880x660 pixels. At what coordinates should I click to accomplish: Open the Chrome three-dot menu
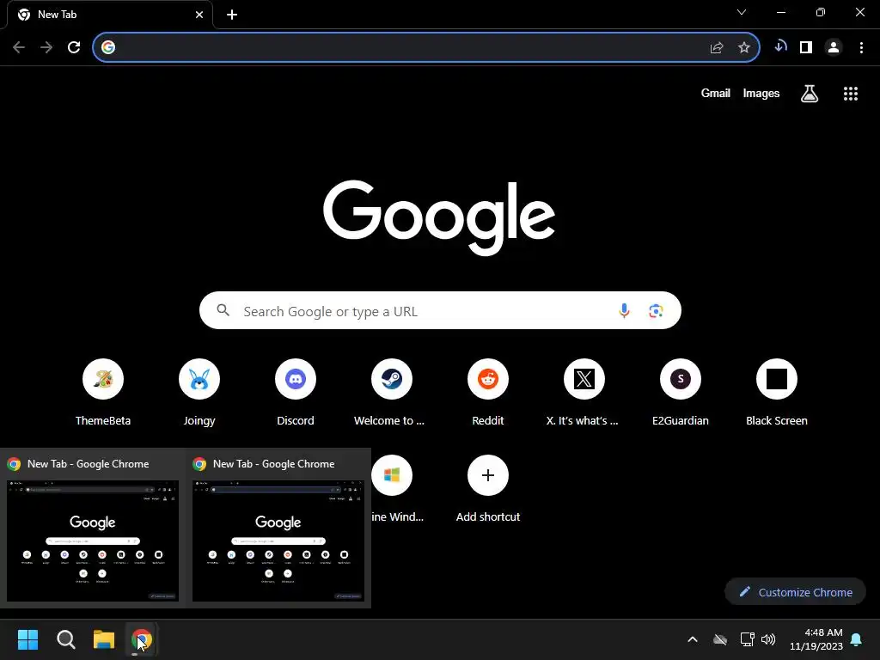pos(861,47)
